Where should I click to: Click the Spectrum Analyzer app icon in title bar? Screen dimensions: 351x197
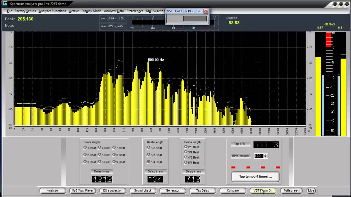(5, 4)
